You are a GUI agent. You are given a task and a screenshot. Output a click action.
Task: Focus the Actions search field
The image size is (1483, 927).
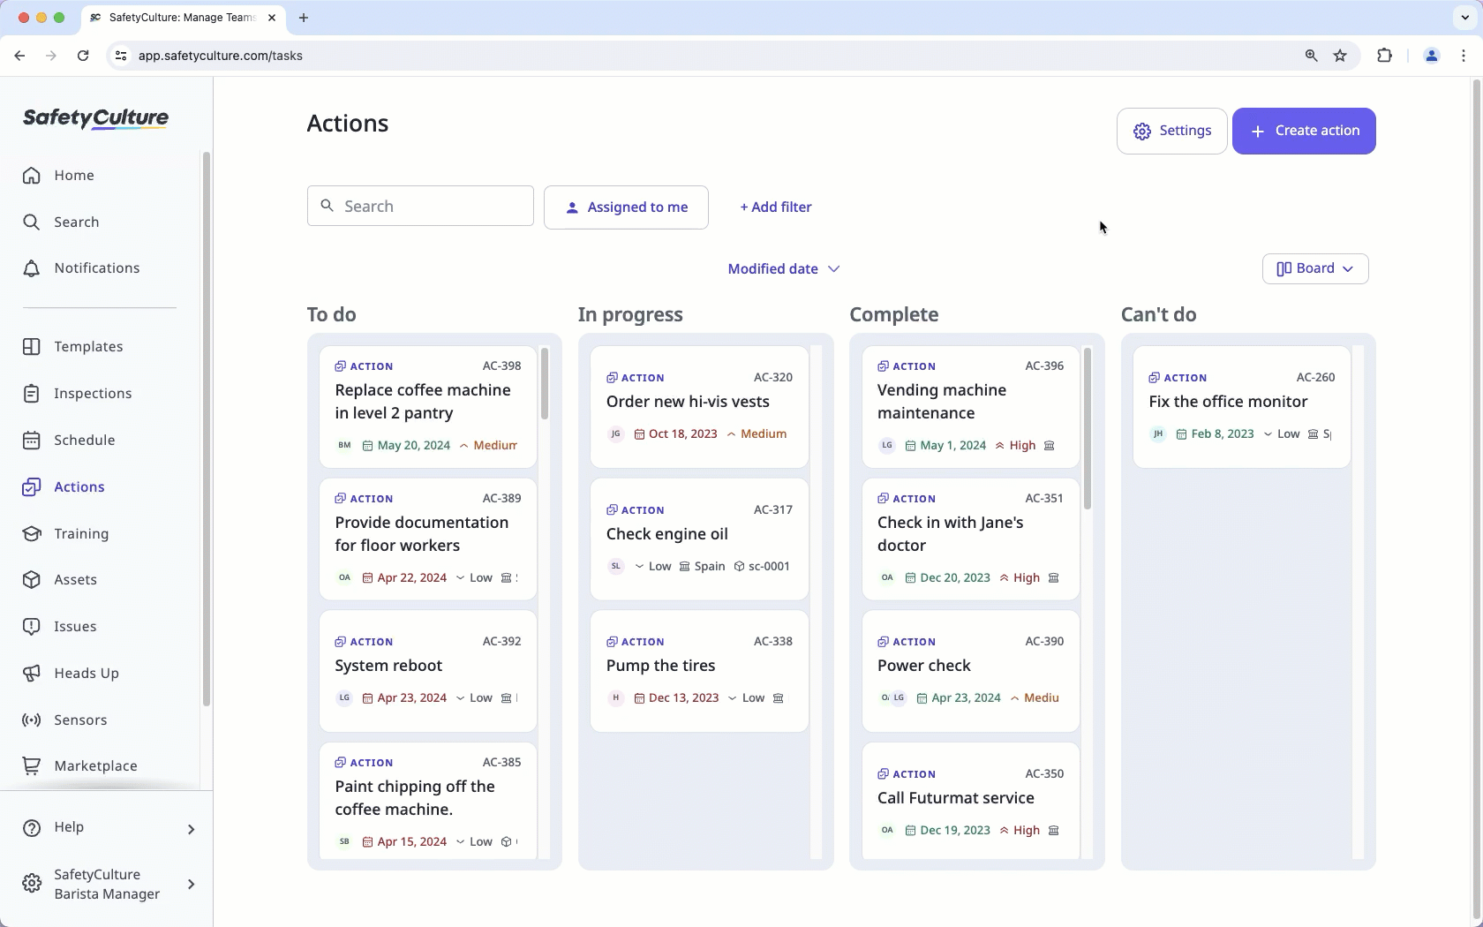click(x=420, y=206)
